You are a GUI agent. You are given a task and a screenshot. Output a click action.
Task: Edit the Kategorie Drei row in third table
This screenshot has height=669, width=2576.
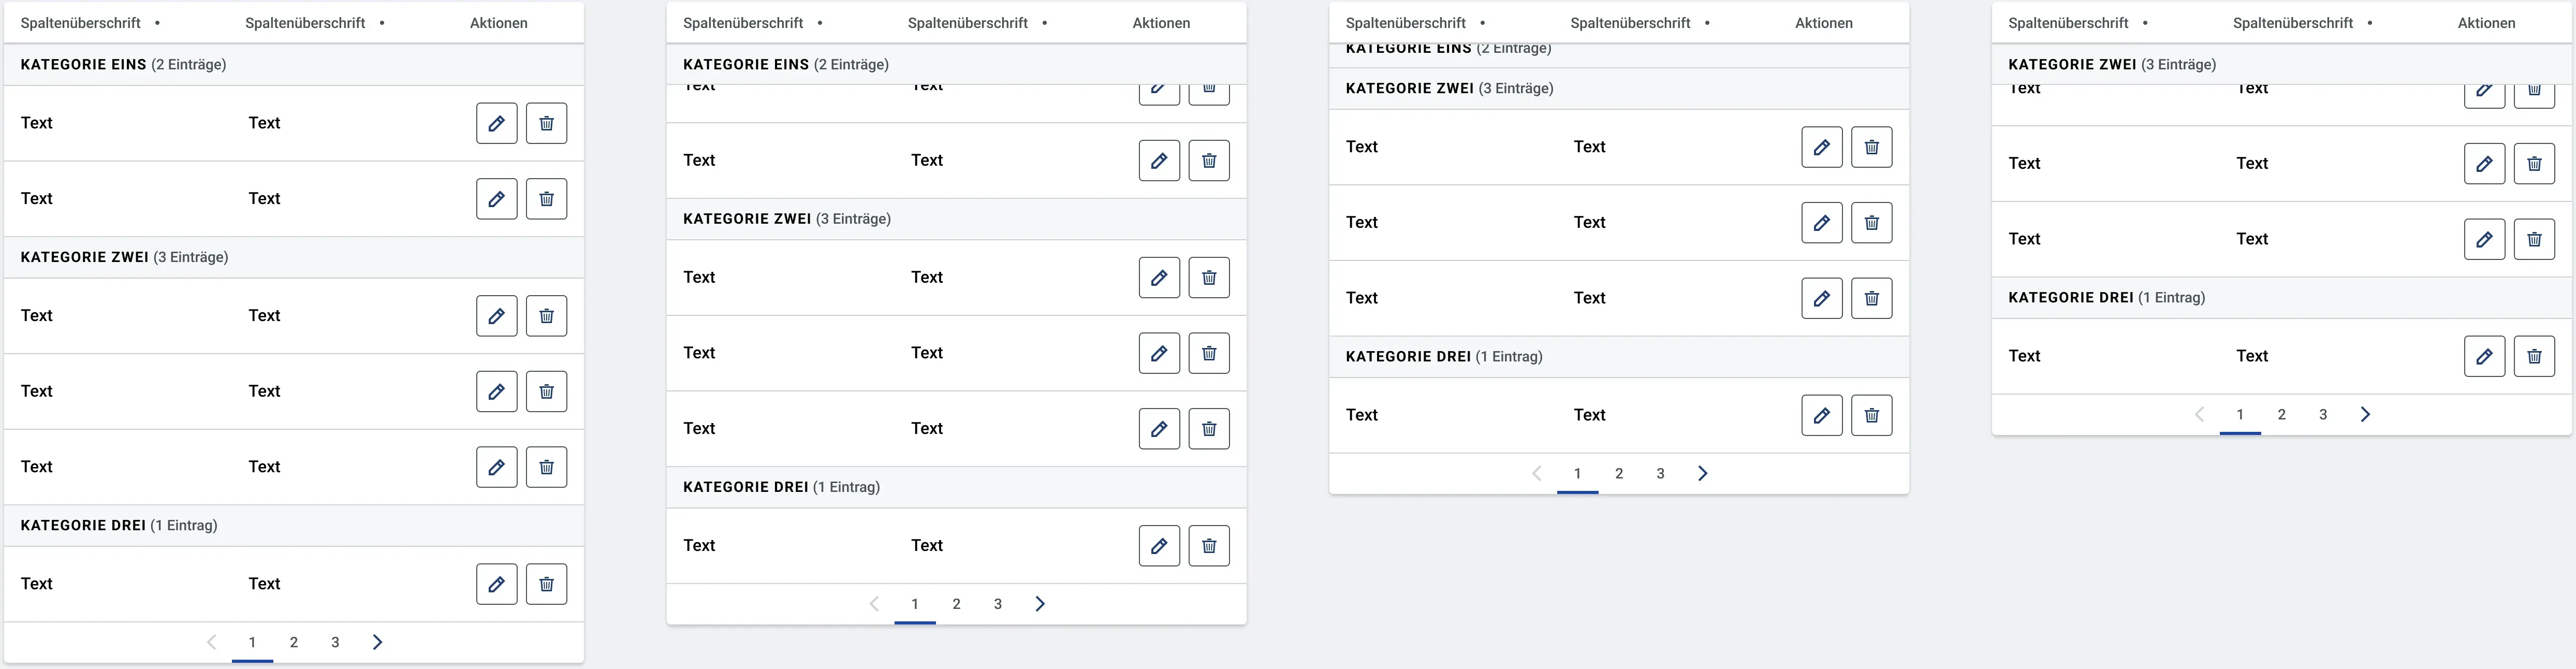tap(1822, 415)
